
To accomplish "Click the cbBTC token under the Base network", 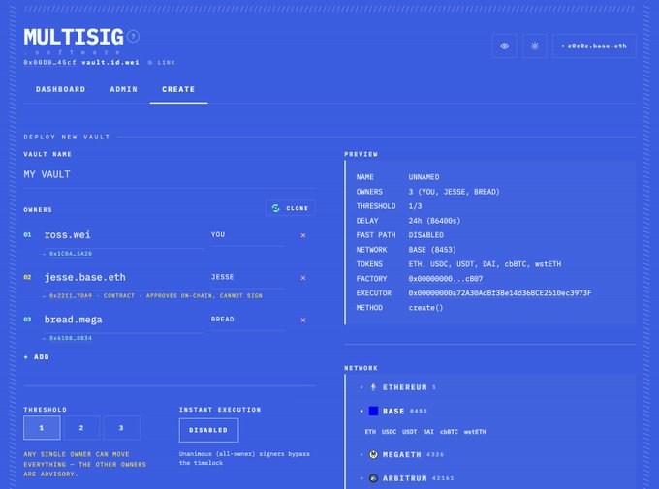I will (x=449, y=432).
